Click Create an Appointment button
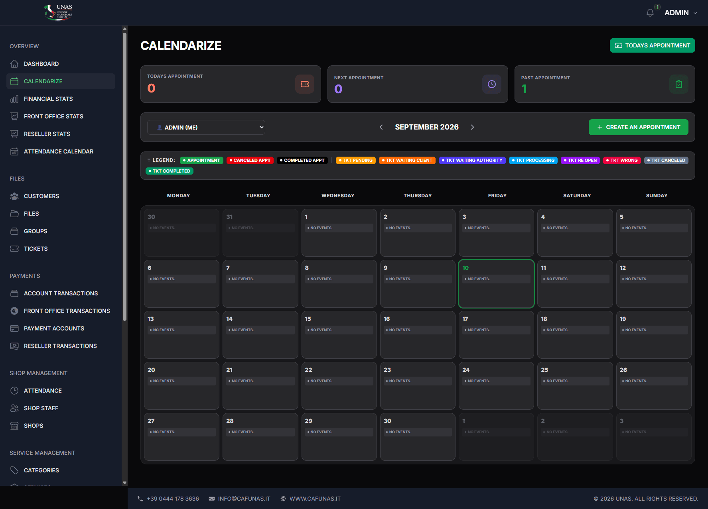 tap(639, 127)
